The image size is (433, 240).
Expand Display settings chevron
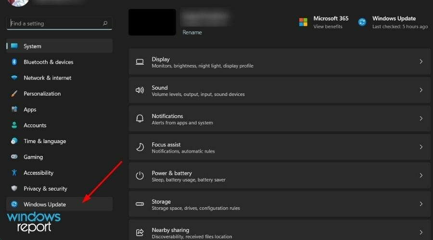421,62
